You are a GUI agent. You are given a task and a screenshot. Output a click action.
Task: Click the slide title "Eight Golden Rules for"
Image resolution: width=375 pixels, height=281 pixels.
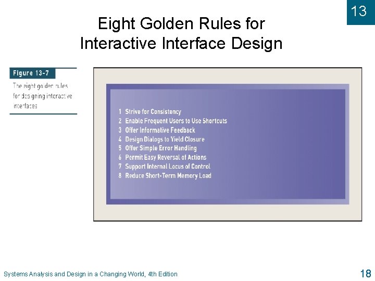point(181,23)
